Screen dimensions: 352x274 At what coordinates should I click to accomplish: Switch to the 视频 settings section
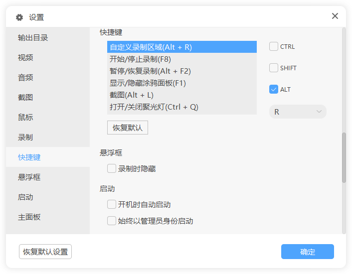[x=25, y=58]
